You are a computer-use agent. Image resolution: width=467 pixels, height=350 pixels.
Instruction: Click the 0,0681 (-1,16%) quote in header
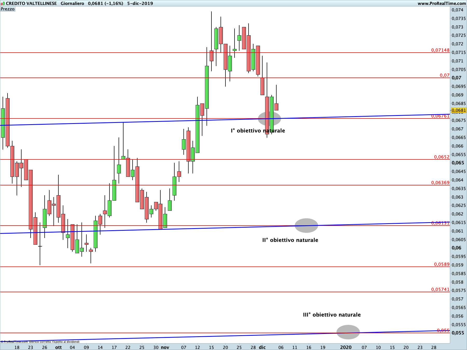coord(106,3)
